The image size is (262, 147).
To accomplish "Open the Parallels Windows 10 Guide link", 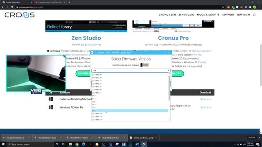I will pos(202,62).
